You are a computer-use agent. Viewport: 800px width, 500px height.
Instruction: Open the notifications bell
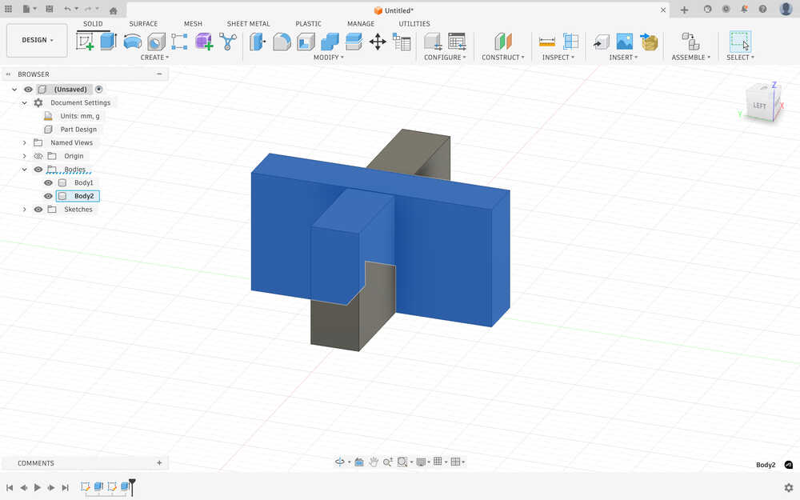[x=744, y=9]
